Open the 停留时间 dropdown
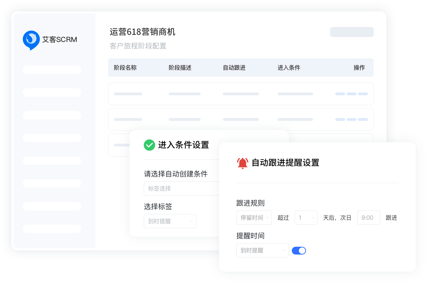The width and height of the screenshot is (427, 283). (254, 218)
